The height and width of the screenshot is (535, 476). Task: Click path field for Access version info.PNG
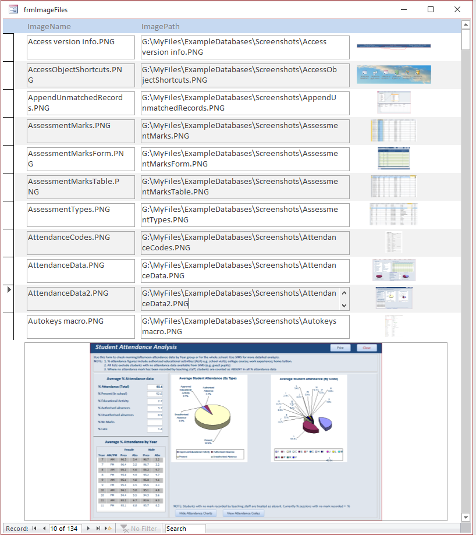(x=245, y=47)
